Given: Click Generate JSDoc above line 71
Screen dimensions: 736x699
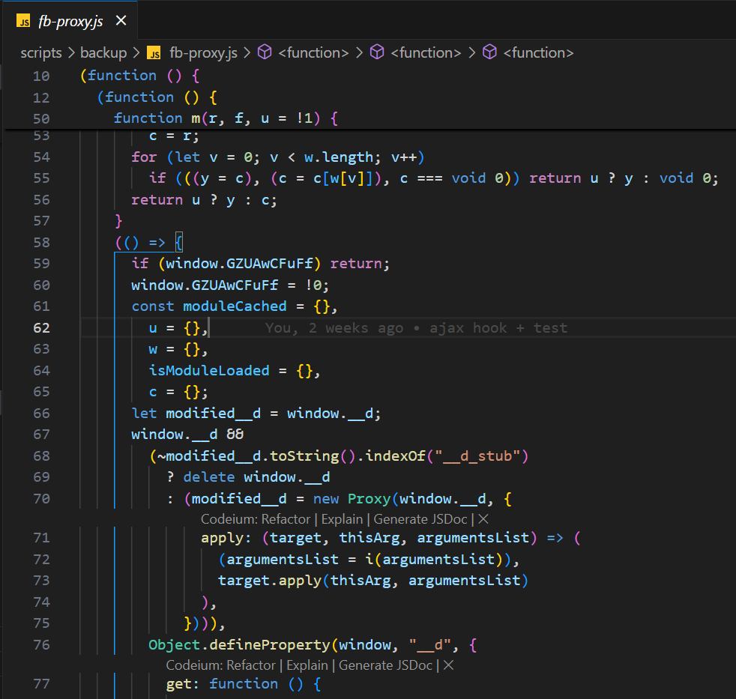Looking at the screenshot, I should [x=420, y=519].
